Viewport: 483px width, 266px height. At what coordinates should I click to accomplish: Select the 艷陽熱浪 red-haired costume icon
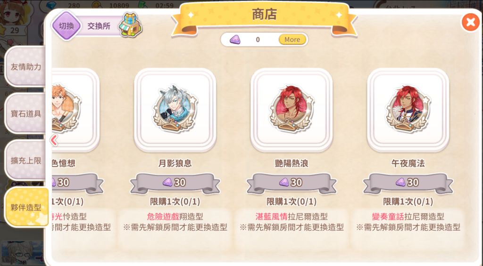[291, 110]
